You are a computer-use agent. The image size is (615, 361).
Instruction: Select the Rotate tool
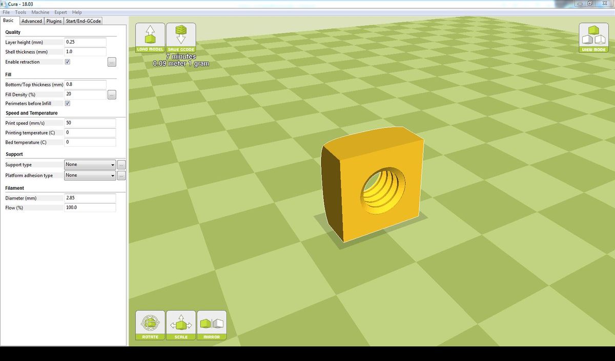pyautogui.click(x=150, y=325)
